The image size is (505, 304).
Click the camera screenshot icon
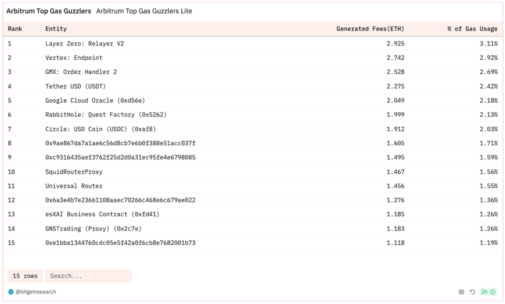(x=461, y=292)
